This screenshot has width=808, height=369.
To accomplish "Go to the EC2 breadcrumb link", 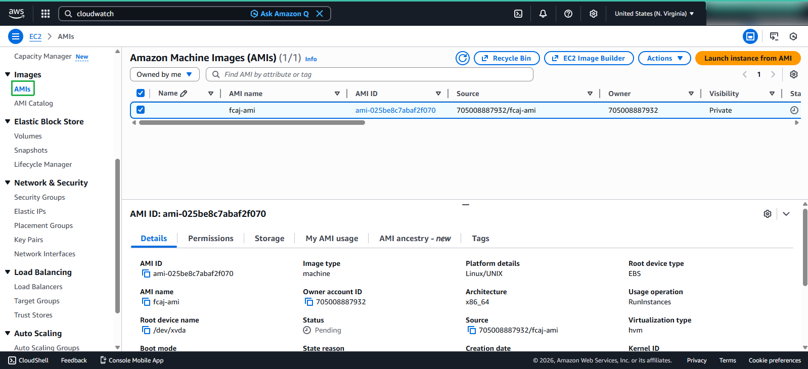I will (35, 36).
